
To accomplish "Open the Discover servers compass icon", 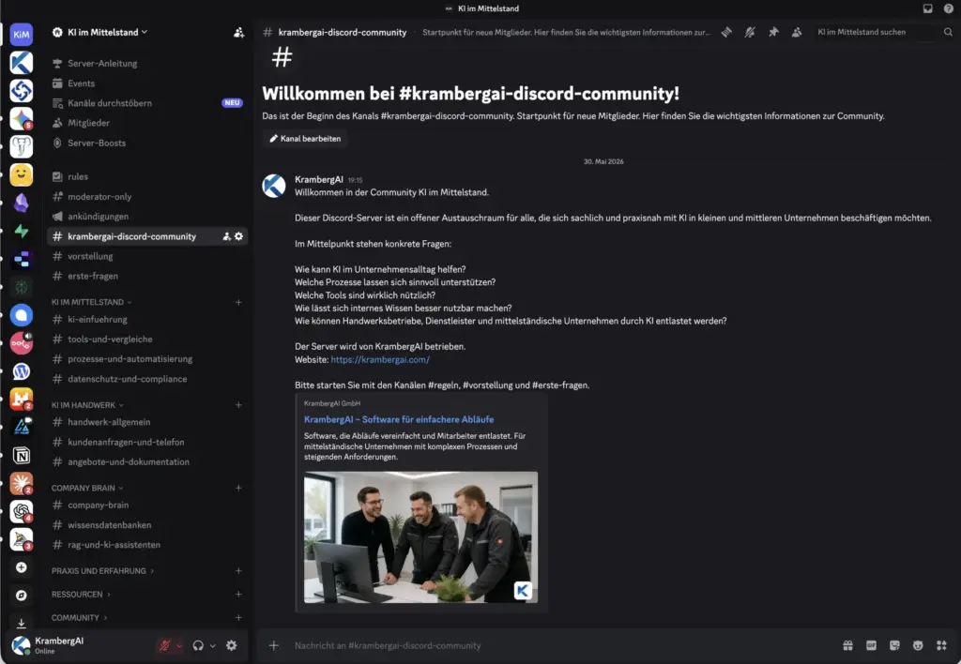I will tap(22, 596).
